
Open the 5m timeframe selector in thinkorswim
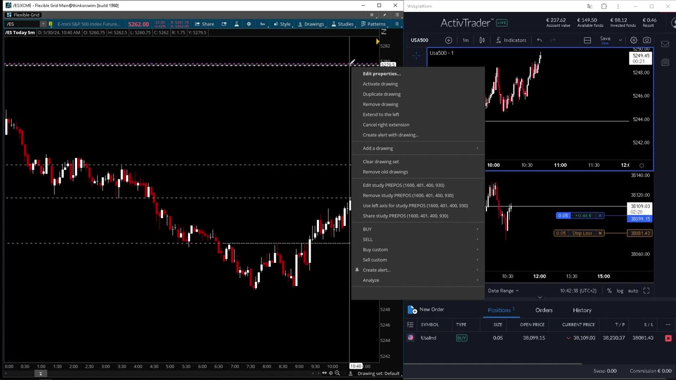[262, 24]
